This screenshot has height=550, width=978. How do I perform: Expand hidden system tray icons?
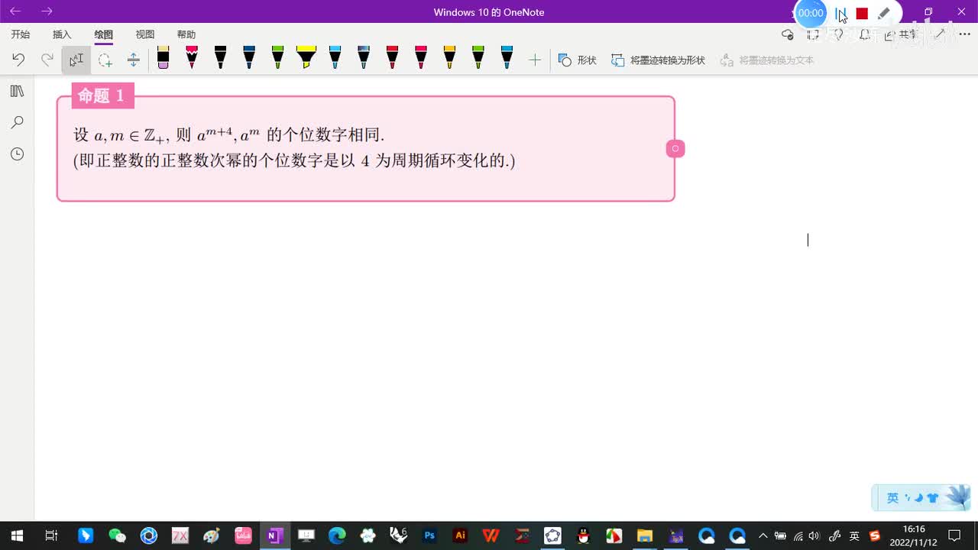pyautogui.click(x=763, y=535)
